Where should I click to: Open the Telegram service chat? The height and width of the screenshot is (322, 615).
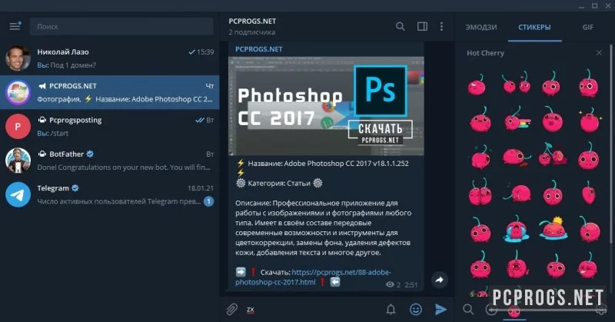[110, 194]
